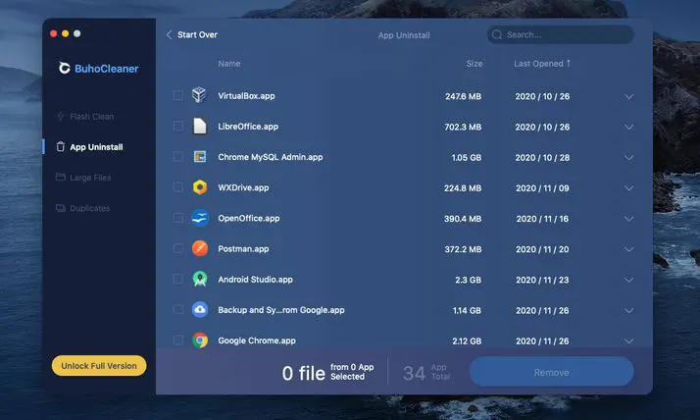Click the Postman.app size 372.2 MB
The width and height of the screenshot is (700, 420).
click(x=463, y=249)
